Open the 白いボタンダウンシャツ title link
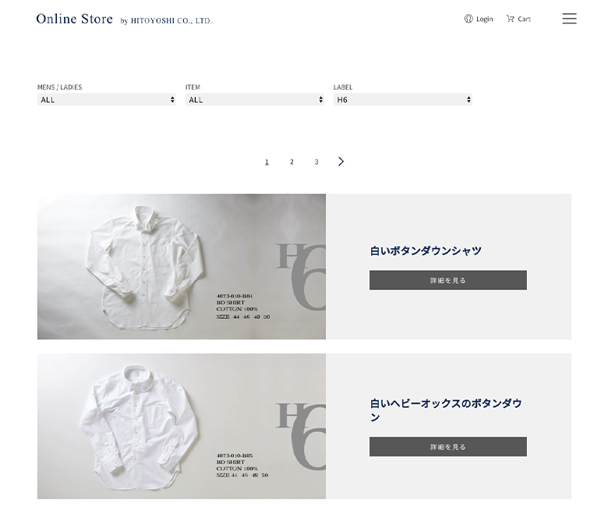 point(426,250)
